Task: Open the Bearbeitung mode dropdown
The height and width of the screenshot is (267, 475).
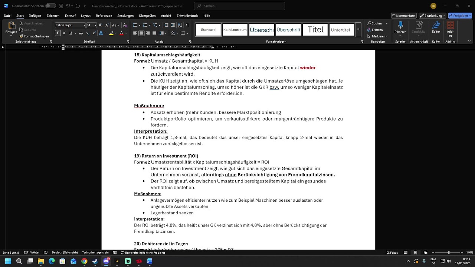Action: (432, 16)
